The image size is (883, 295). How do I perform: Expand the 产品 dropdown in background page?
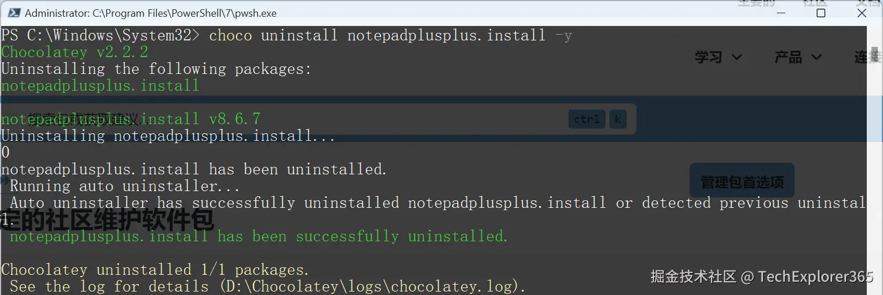(x=798, y=57)
